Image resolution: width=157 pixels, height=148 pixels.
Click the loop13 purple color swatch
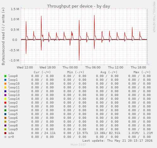[x=5, y=95]
